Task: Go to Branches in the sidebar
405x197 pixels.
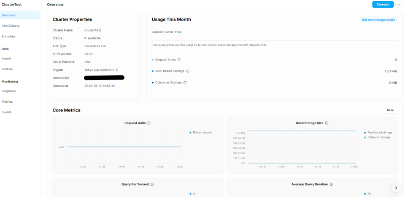Action: [x=8, y=36]
